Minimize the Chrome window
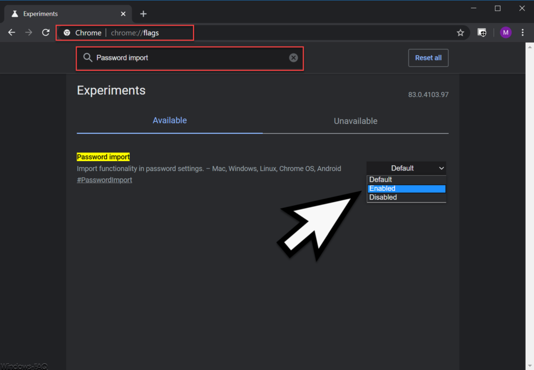The width and height of the screenshot is (534, 370). [x=474, y=8]
